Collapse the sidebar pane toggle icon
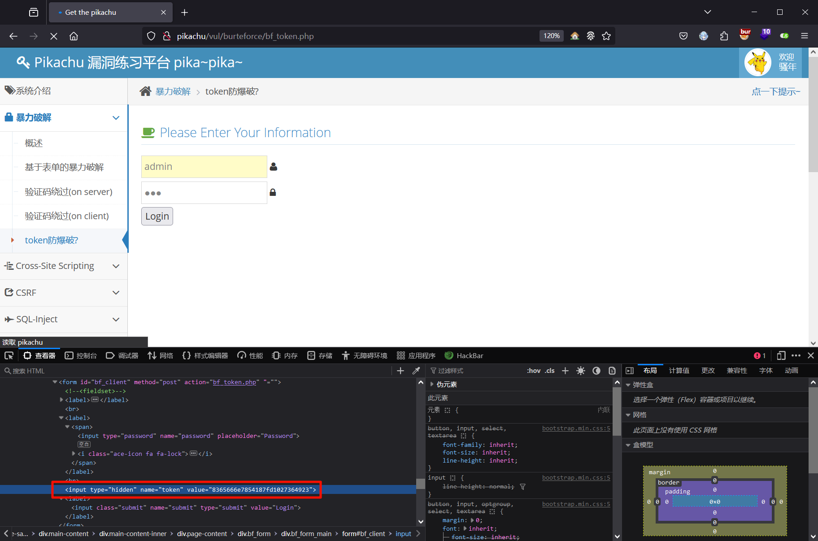This screenshot has width=818, height=541. 630,371
